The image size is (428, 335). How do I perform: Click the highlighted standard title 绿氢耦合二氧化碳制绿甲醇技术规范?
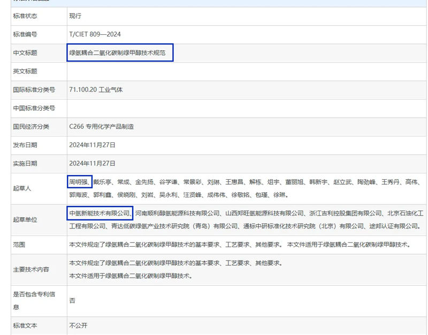tap(119, 52)
